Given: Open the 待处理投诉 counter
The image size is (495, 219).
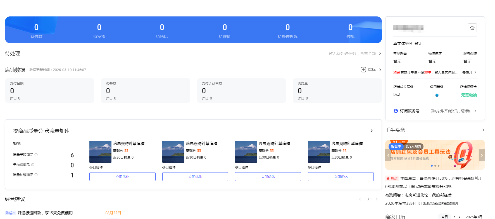Looking at the screenshot, I should [x=288, y=31].
